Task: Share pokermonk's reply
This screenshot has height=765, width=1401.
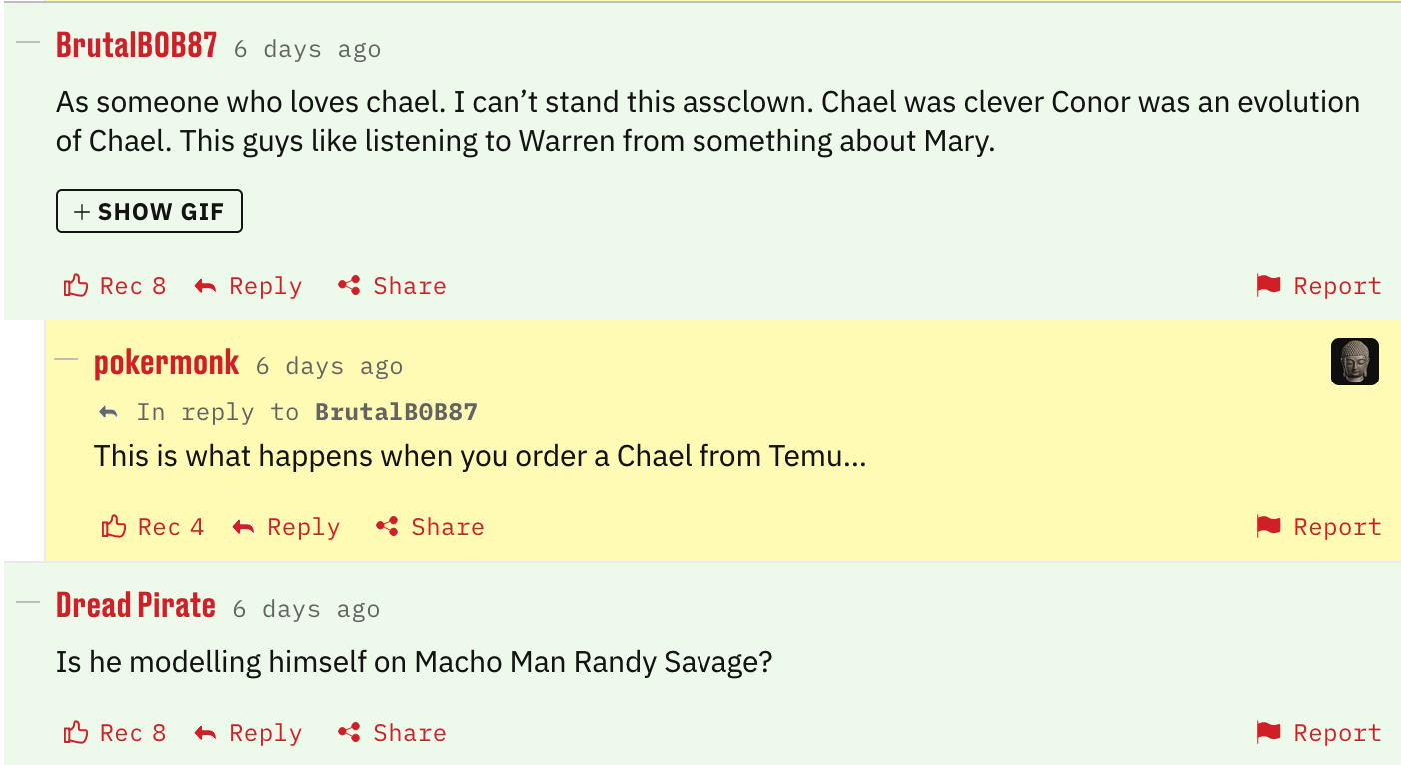Action: tap(430, 527)
